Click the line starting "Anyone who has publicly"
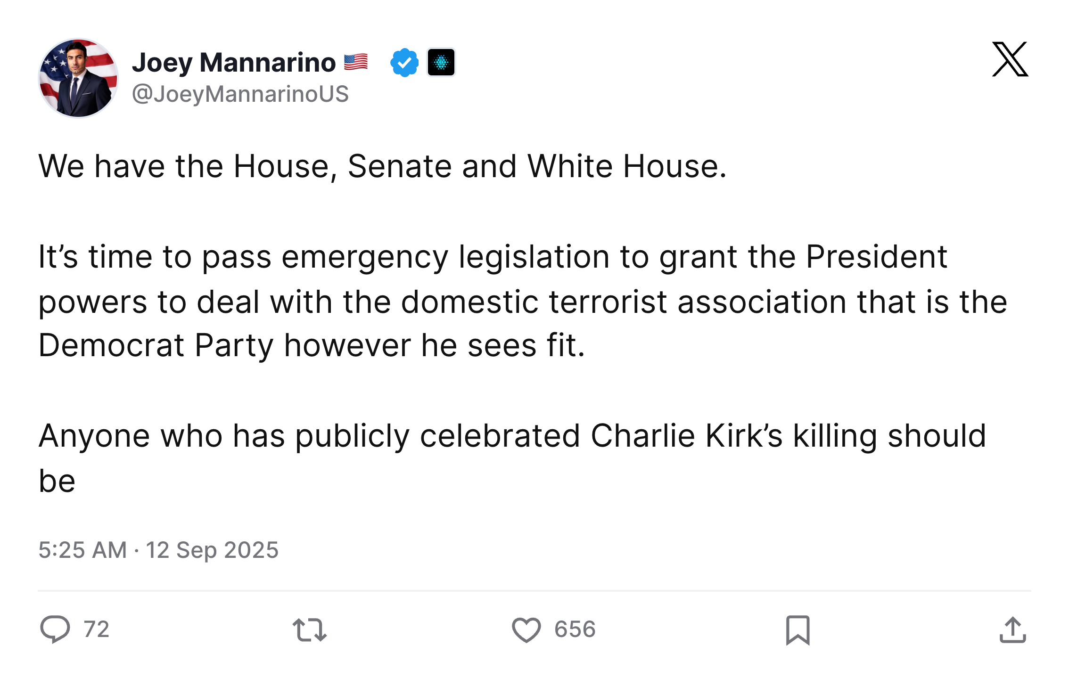Viewport: 1069px width, 686px height. (x=512, y=436)
